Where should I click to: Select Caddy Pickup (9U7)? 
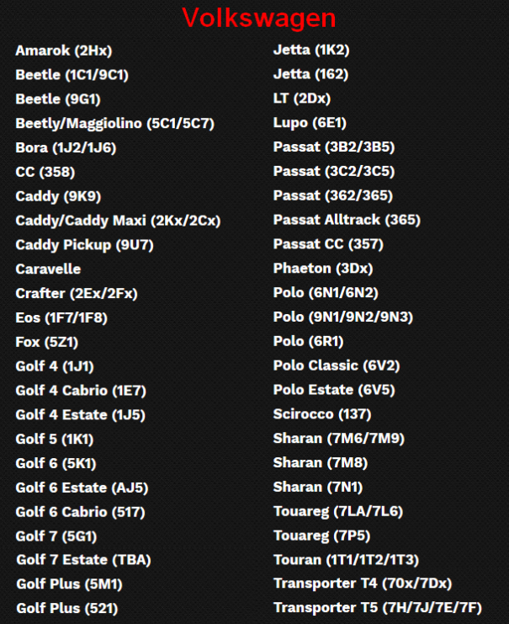[x=84, y=245]
